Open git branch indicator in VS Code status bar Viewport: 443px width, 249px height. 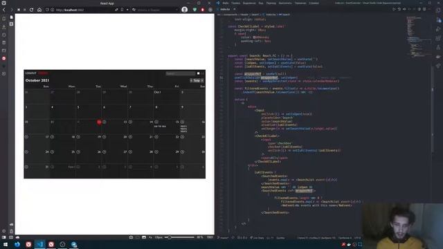[x=223, y=238]
